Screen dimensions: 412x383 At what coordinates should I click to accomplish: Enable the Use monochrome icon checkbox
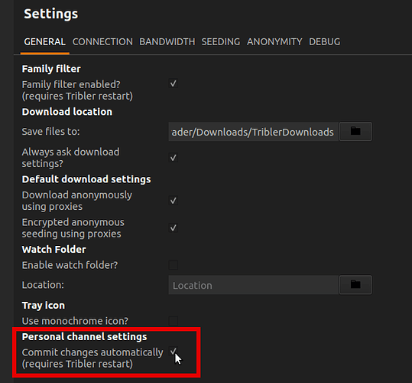point(174,321)
